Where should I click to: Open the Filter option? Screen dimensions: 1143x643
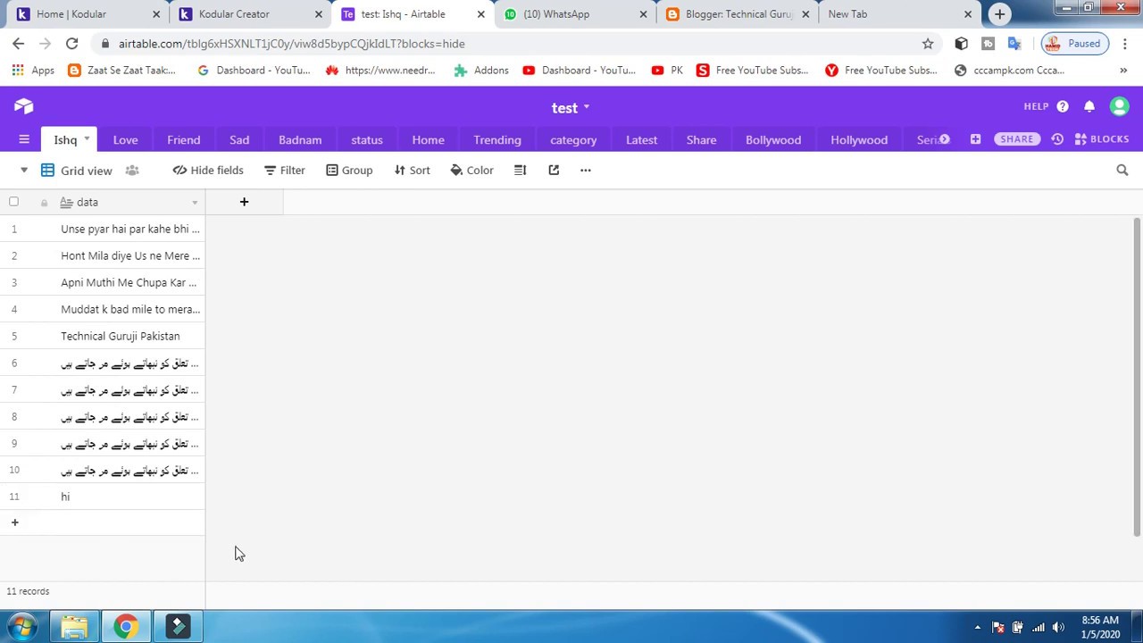[x=285, y=170]
